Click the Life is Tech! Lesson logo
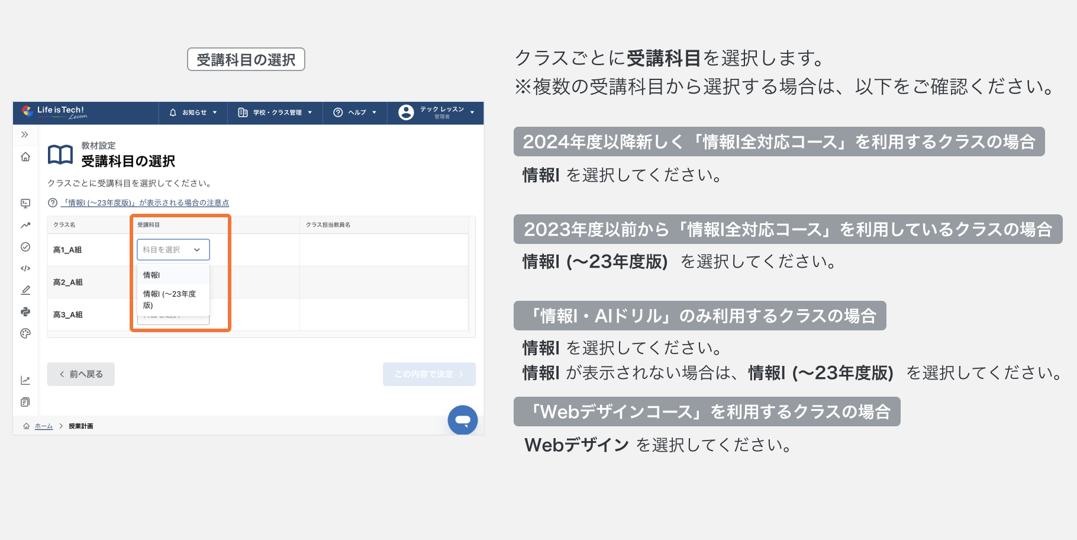The height and width of the screenshot is (540, 1077). click(54, 112)
